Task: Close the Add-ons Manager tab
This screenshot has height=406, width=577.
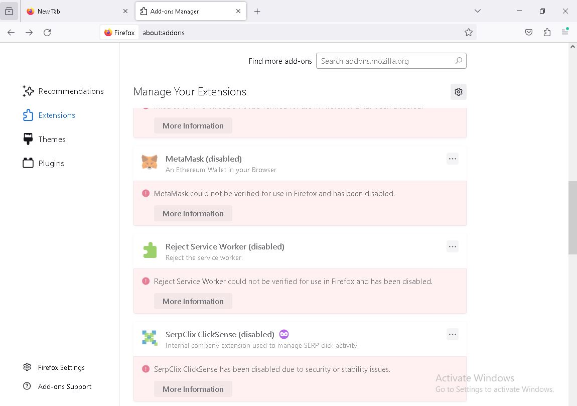Action: tap(238, 11)
